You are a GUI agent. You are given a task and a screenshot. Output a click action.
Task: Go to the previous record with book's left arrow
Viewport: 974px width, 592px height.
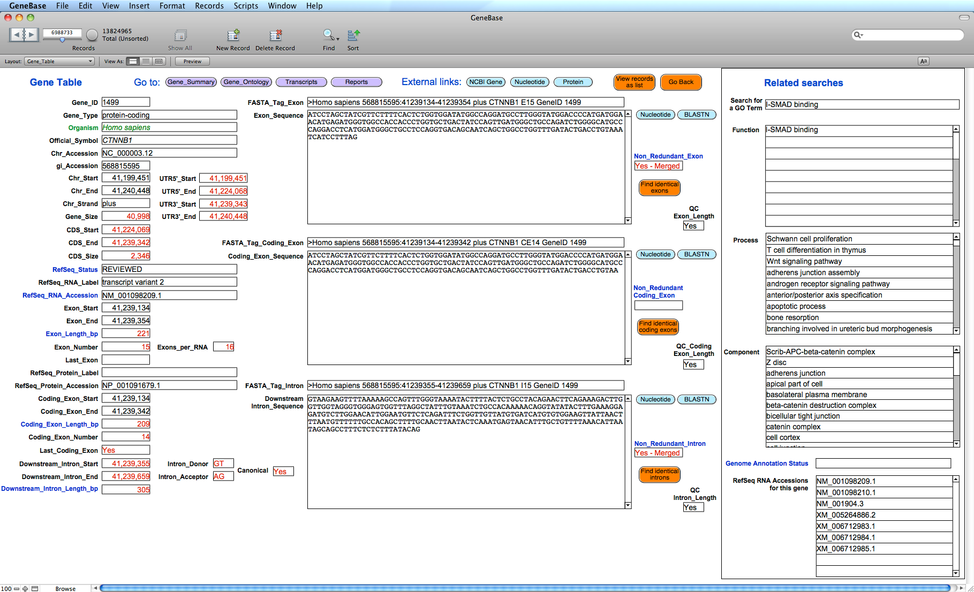point(17,35)
